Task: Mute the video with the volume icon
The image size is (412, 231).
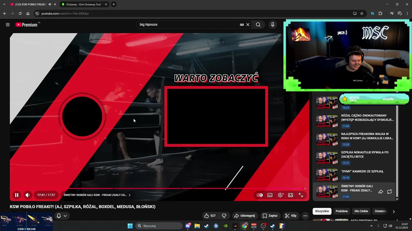Action: click(x=28, y=195)
